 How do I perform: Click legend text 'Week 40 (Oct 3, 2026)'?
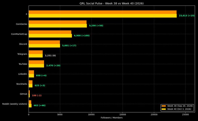[179, 109]
